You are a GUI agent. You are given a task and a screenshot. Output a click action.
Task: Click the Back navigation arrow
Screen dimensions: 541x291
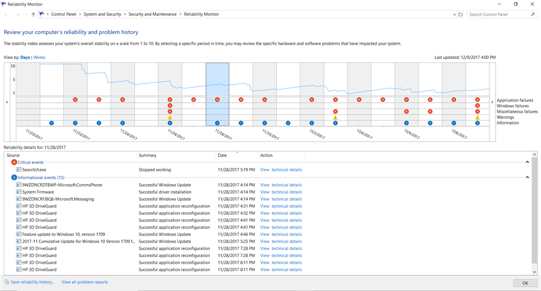(7, 14)
